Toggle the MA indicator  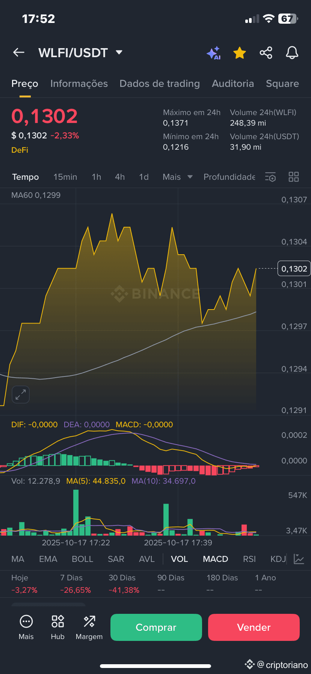(x=18, y=559)
